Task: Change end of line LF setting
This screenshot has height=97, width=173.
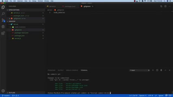Action: 156,96
